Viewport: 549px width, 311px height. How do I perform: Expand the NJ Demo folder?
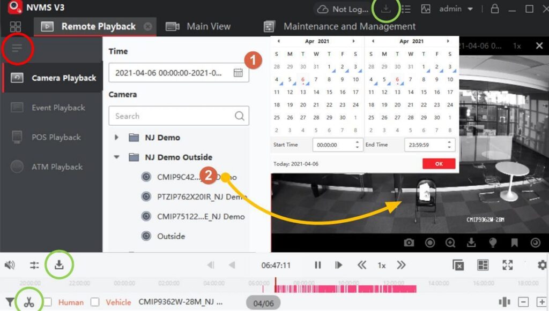point(116,138)
